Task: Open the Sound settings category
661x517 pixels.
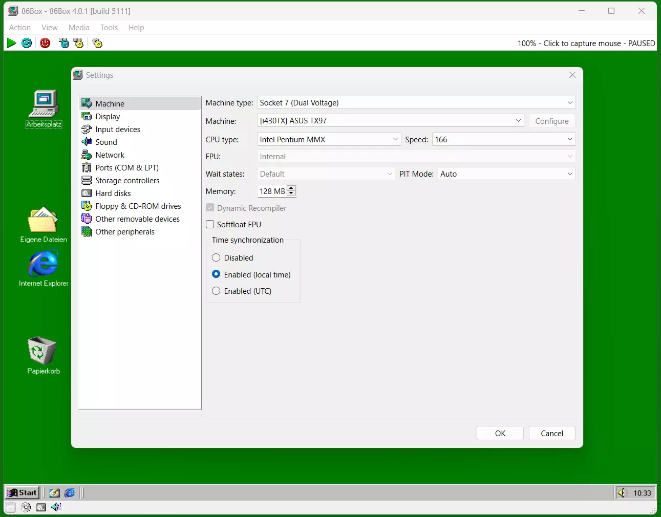Action: click(x=140, y=142)
